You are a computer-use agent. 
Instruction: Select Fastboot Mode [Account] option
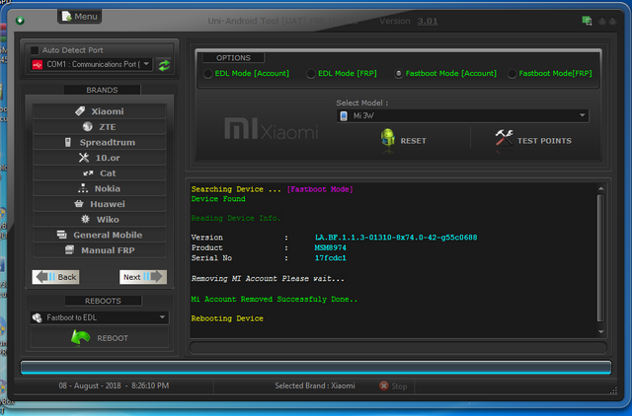click(445, 74)
